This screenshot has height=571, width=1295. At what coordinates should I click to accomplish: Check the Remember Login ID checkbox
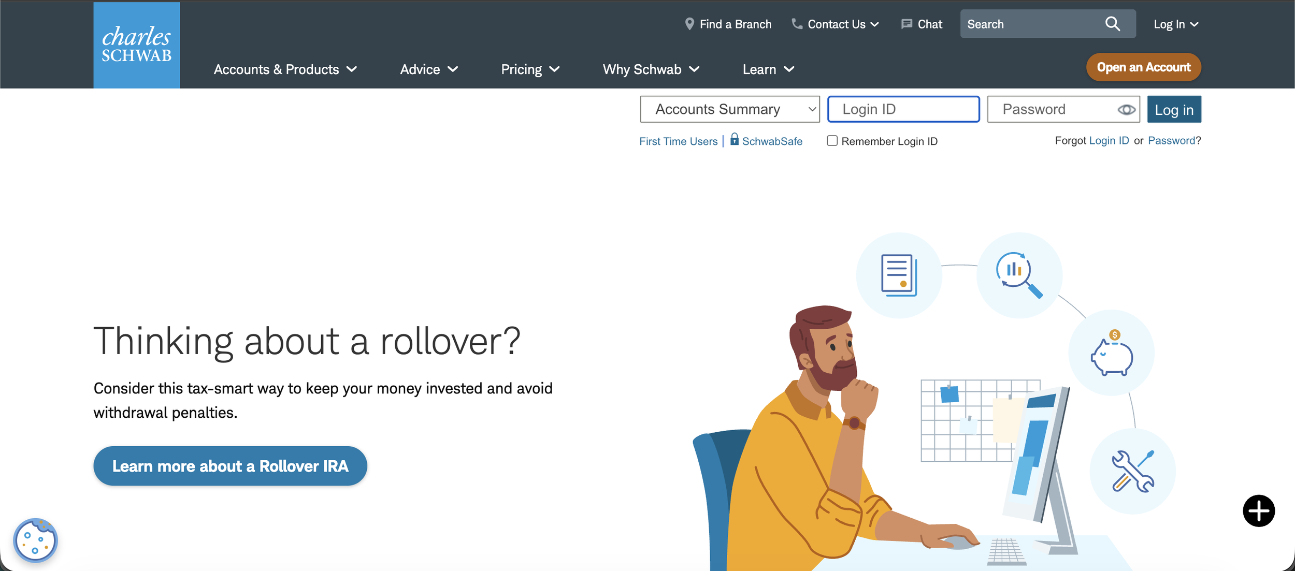tap(832, 141)
